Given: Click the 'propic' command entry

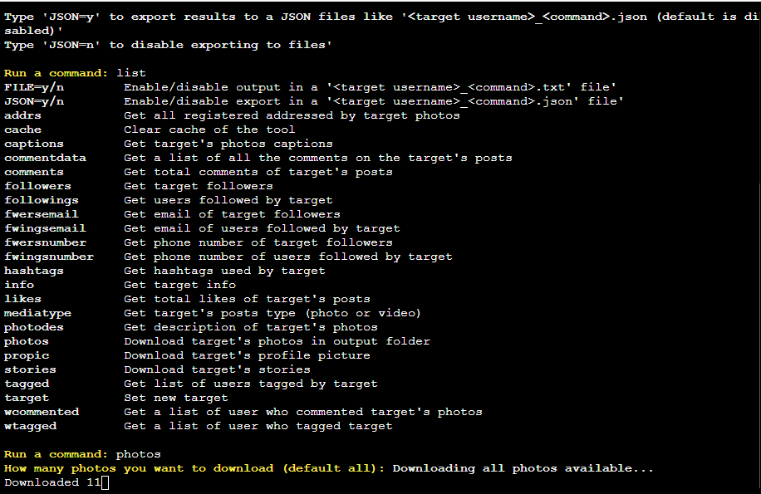Looking at the screenshot, I should 27,355.
